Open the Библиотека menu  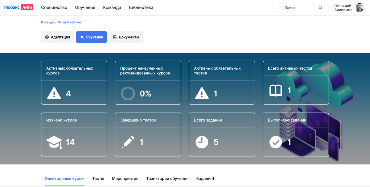[x=141, y=7]
